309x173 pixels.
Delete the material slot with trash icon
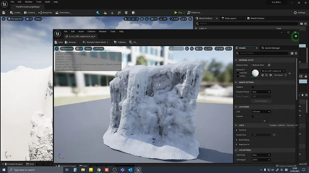coord(286,75)
